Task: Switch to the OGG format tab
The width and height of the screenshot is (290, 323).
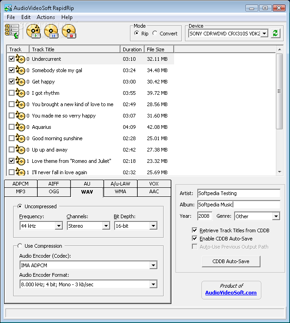Action: 54,191
